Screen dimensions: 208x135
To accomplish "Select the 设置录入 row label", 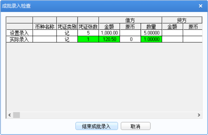I will click(19, 33).
